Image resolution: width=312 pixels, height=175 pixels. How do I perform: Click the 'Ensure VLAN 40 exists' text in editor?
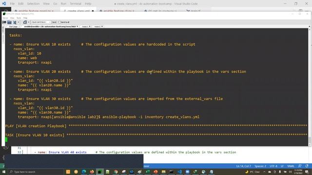68,152
